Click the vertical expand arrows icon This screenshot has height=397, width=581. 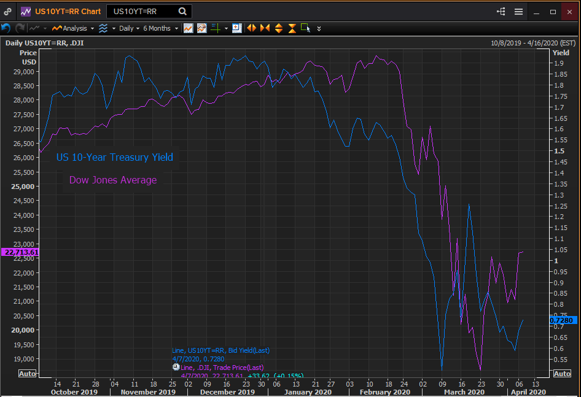[x=279, y=28]
